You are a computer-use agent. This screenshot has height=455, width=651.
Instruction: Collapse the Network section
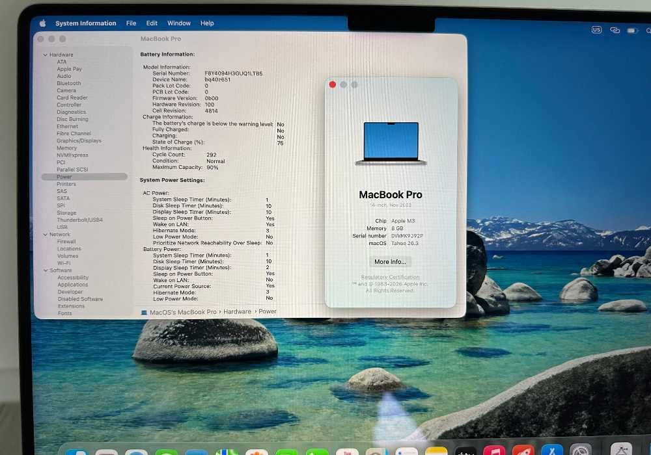pyautogui.click(x=46, y=235)
